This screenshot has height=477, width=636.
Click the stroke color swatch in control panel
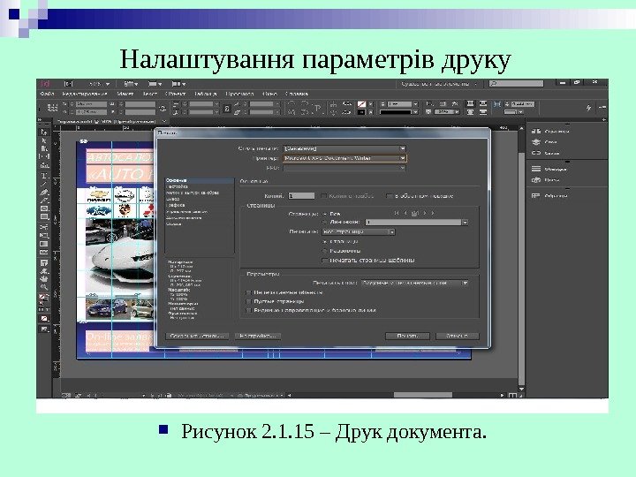click(x=361, y=112)
